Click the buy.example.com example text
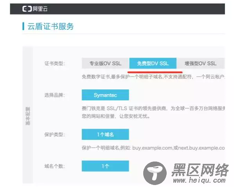Screen dimensions: 234x187 point(152,148)
